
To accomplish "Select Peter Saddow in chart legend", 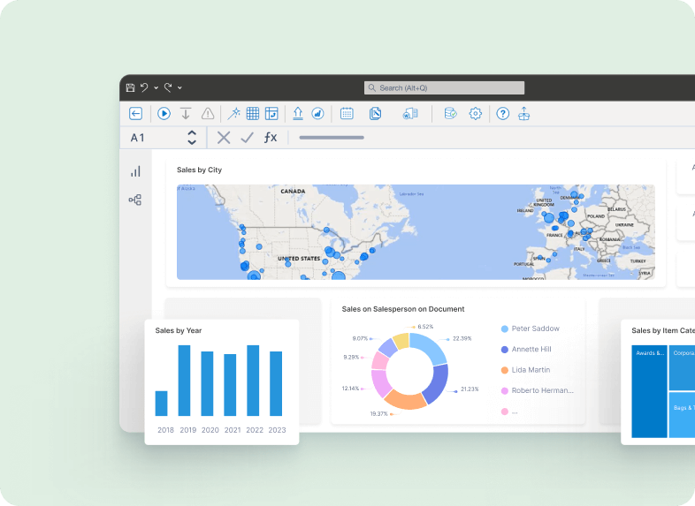I will point(531,329).
